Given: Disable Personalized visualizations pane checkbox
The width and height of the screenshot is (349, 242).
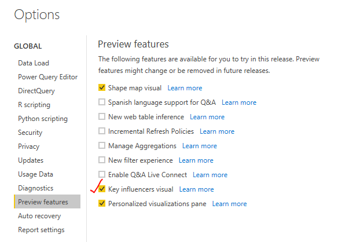Looking at the screenshot, I should point(102,203).
